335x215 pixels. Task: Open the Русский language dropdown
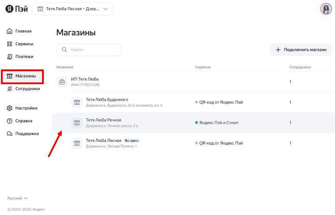point(18,198)
